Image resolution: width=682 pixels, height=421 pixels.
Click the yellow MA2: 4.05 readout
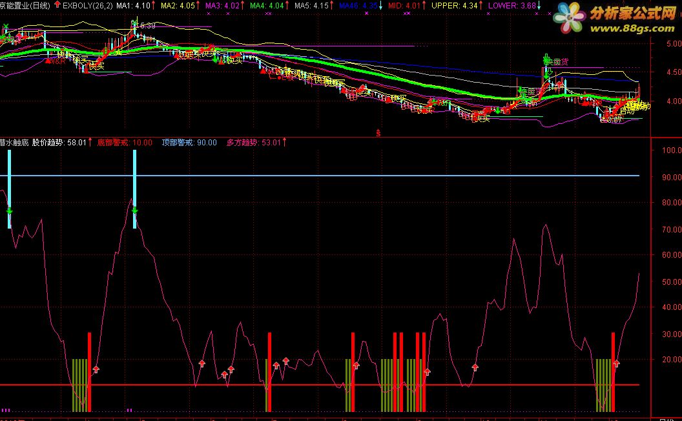(178, 6)
